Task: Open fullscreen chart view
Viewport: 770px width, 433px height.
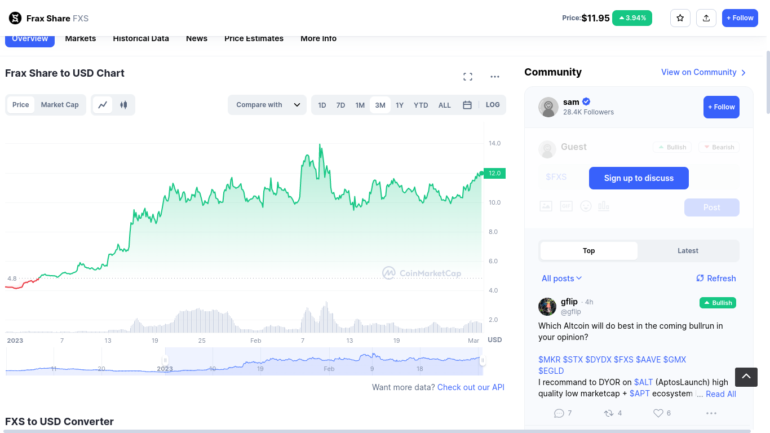Action: click(468, 77)
